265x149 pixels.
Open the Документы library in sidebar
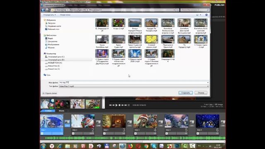53,41
